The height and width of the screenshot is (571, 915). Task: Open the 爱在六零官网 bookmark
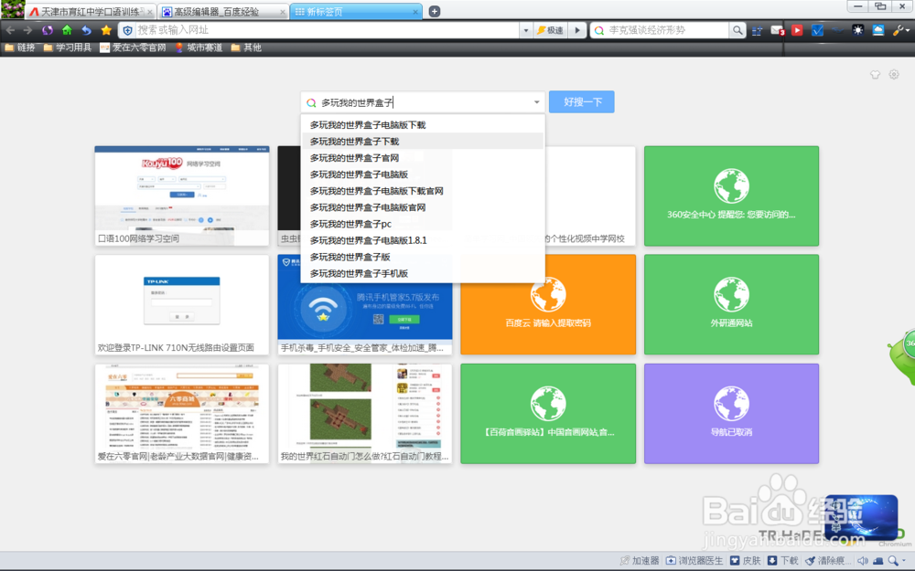[133, 48]
